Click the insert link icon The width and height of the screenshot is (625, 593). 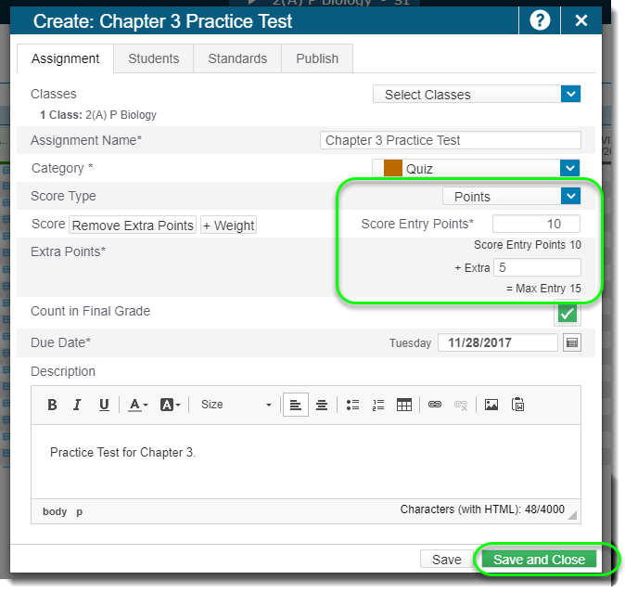tap(434, 405)
